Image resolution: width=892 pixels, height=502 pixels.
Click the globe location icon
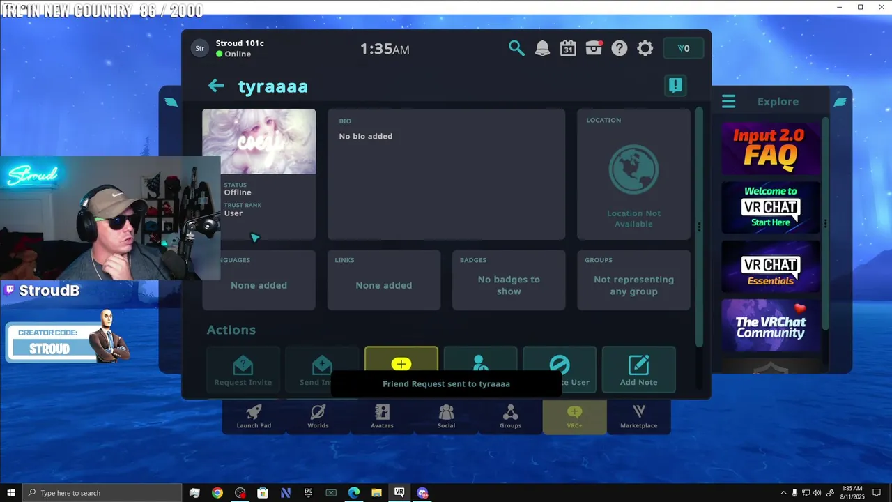[633, 169]
